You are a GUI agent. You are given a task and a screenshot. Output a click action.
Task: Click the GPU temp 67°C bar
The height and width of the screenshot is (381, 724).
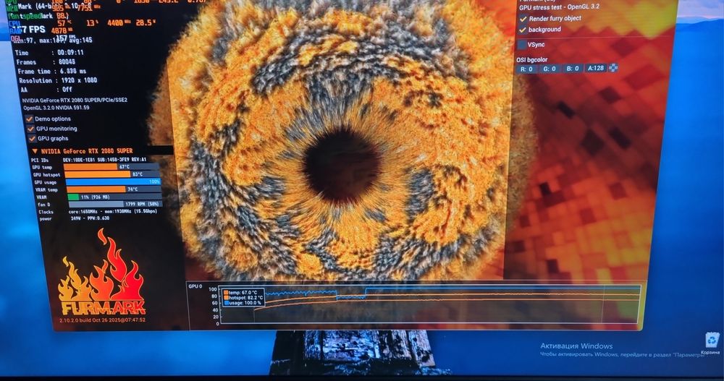111,167
